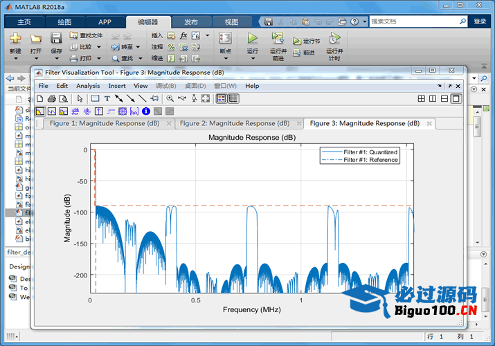Viewport: 495px width, 346px height.
Task: Display the Step Response plot
Action: pyautogui.click(x=111, y=111)
